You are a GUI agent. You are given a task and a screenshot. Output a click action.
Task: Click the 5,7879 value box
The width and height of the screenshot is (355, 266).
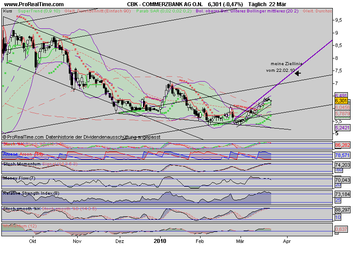click(342, 113)
